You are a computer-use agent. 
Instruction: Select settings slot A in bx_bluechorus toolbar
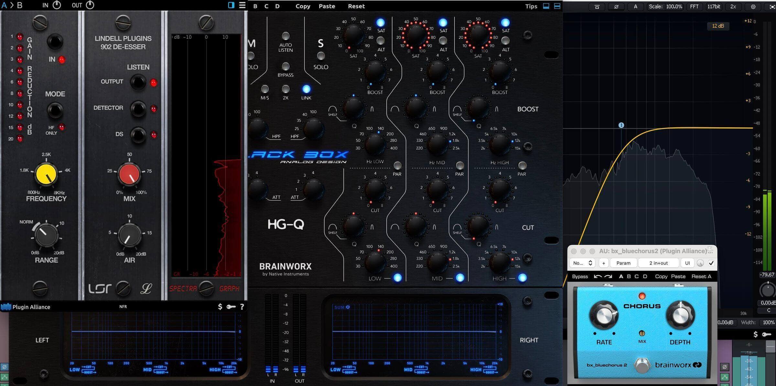[621, 276]
